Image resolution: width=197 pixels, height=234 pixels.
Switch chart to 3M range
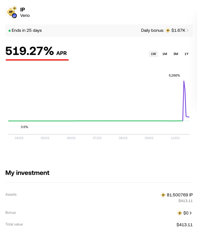click(176, 54)
